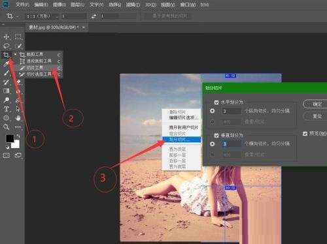The width and height of the screenshot is (327, 244).
Task: Reset default foreground and background colors
Action: coord(7,147)
